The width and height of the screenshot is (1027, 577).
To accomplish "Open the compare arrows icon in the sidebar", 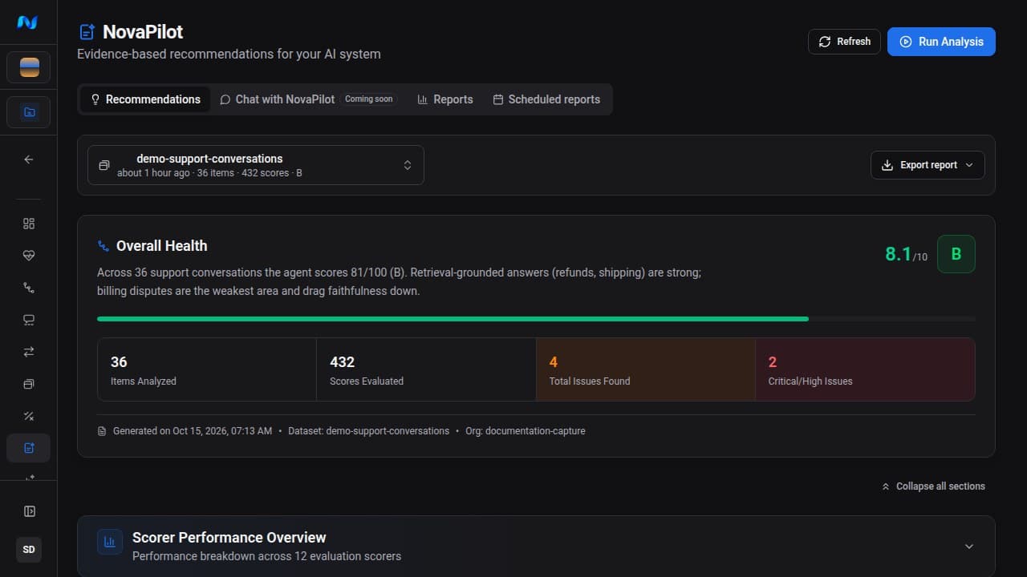I will pos(29,352).
